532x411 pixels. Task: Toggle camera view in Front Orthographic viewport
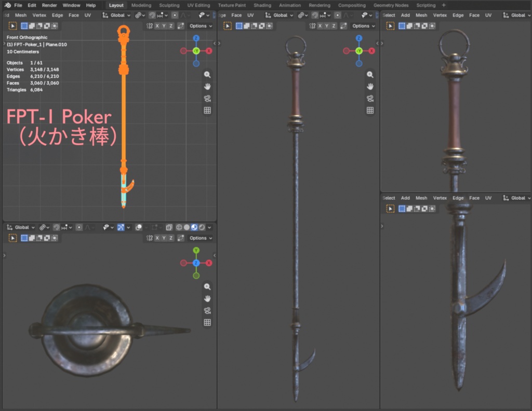tap(207, 99)
